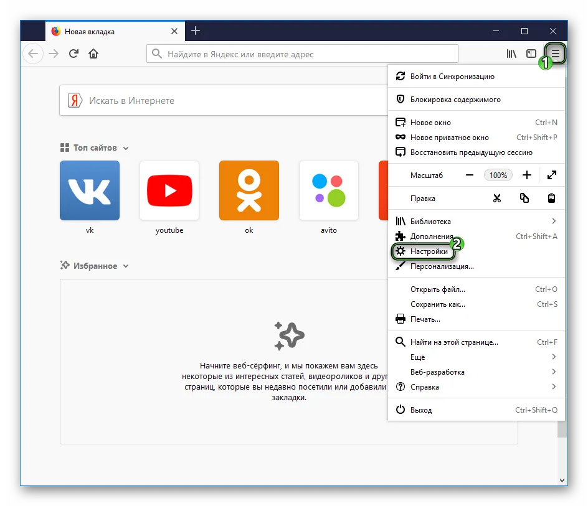
Task: Click the Yandex logo in search box
Action: (x=75, y=100)
